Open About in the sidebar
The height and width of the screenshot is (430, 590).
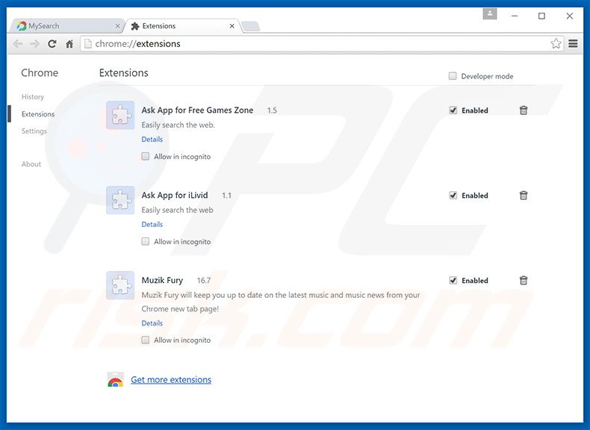coord(31,164)
